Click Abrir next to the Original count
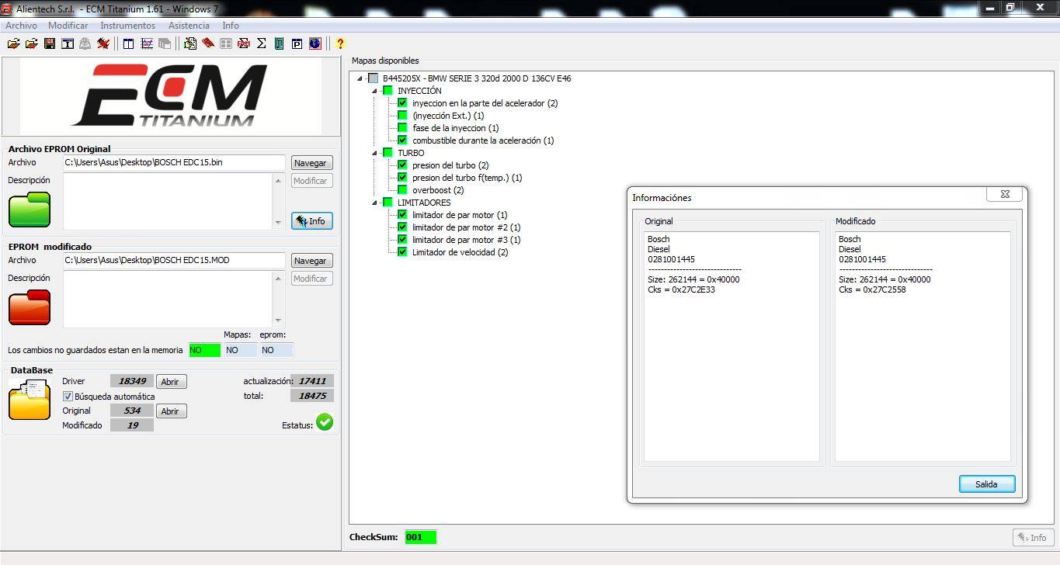The width and height of the screenshot is (1060, 565). click(171, 411)
